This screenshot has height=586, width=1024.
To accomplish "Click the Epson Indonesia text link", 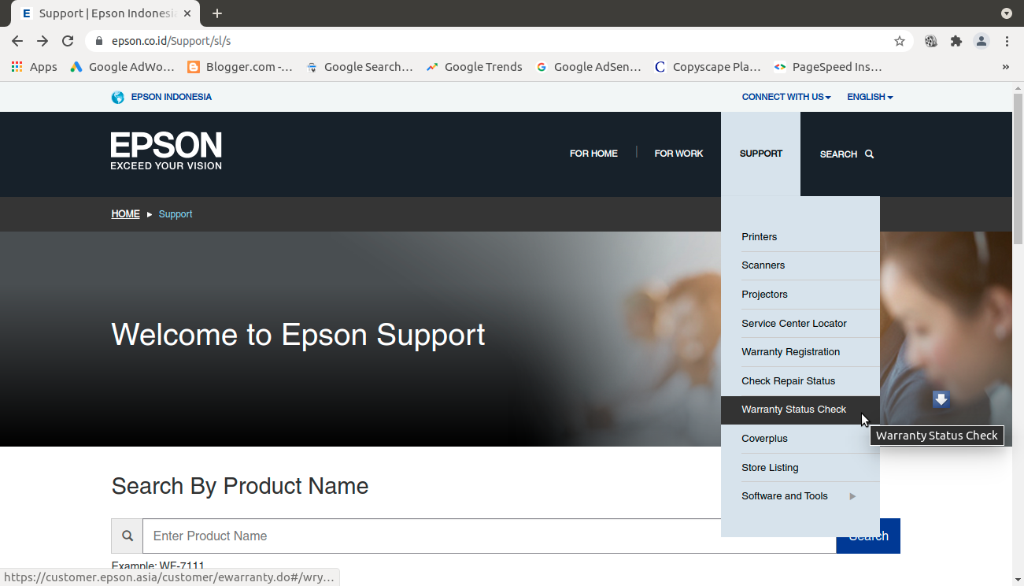I will tap(172, 97).
